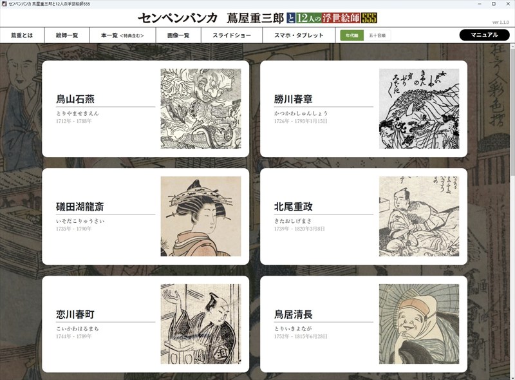Open the 蔦重とは menu tab
This screenshot has height=380, width=515.
[x=22, y=35]
